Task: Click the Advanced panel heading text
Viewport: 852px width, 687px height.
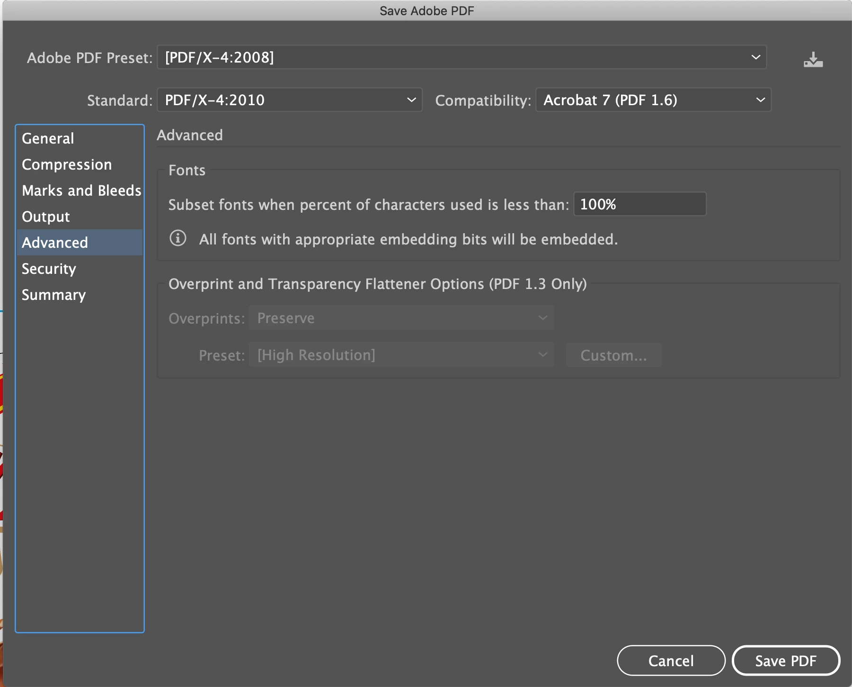Action: tap(190, 135)
